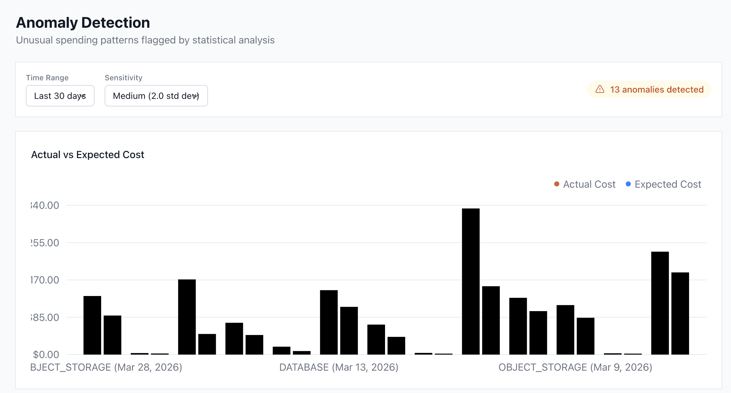Click the OBJECT_STORAGE (Mar 28, 2026) axis label
731x393 pixels.
point(106,367)
